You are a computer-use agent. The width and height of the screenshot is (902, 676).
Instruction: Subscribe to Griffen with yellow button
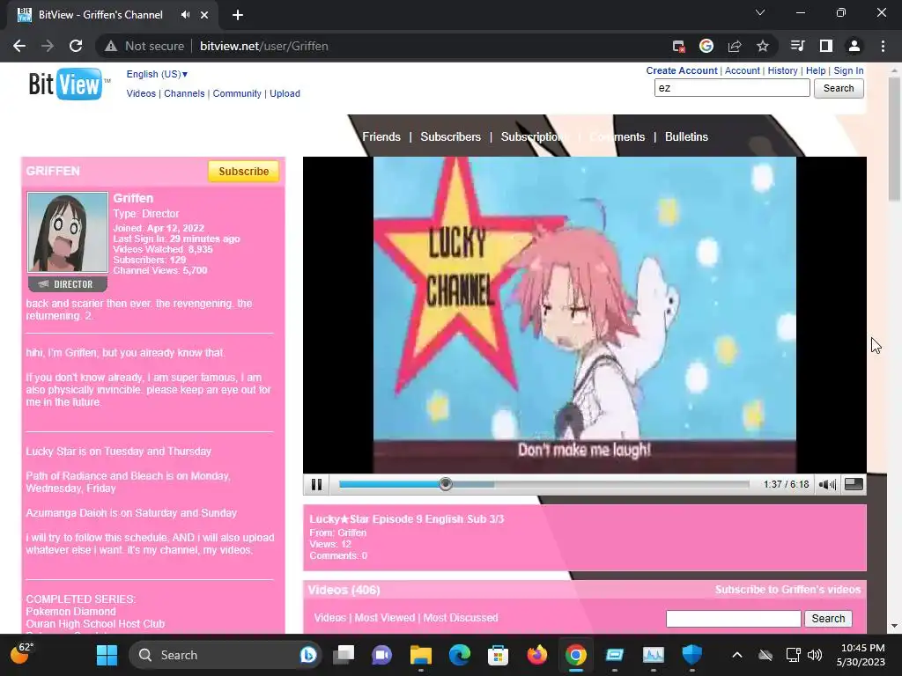(x=243, y=172)
